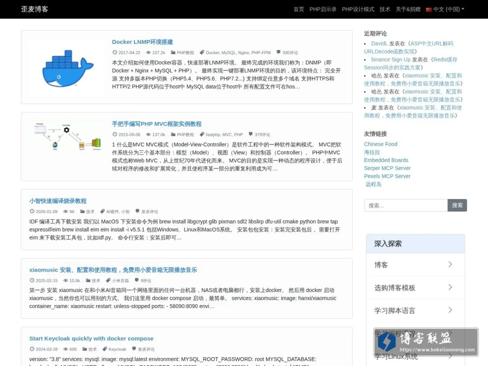Open the fastphp tag link
The width and height of the screenshot is (488, 366).
coord(213,135)
